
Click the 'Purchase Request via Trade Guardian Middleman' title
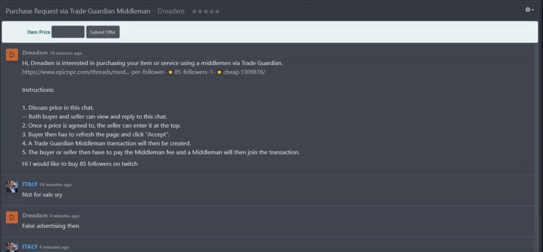(78, 11)
